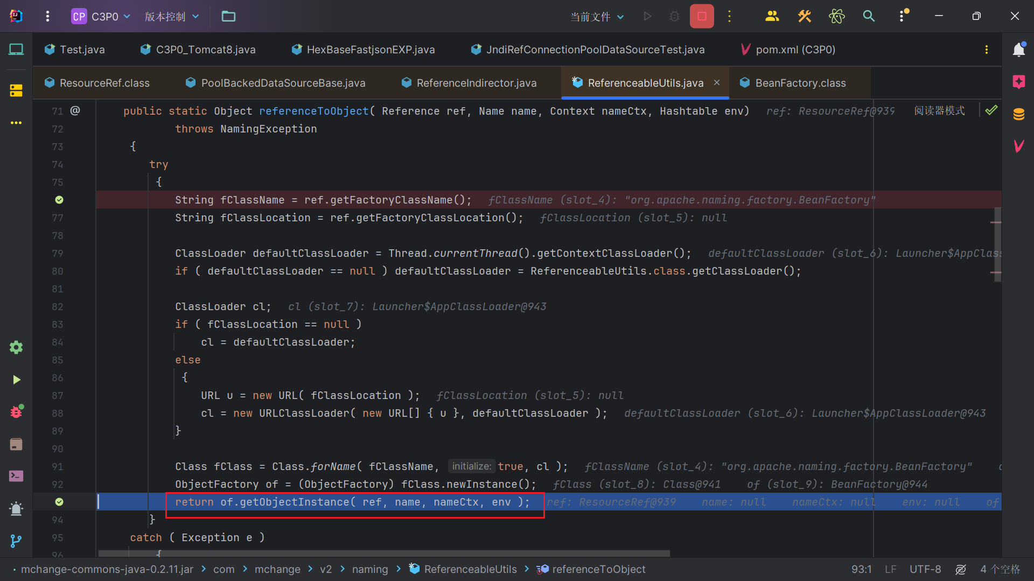1034x581 pixels.
Task: Open editor tabs options vertical dots
Action: 987,50
